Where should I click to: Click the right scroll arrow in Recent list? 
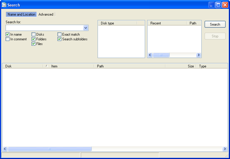coord(199,55)
